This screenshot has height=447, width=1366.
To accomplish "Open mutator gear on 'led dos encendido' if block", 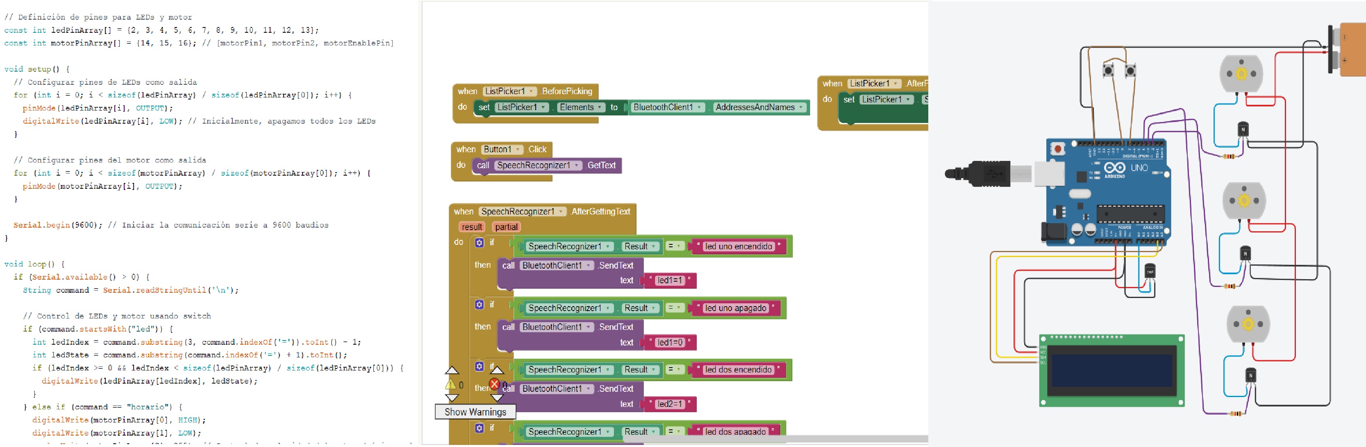I will click(480, 366).
